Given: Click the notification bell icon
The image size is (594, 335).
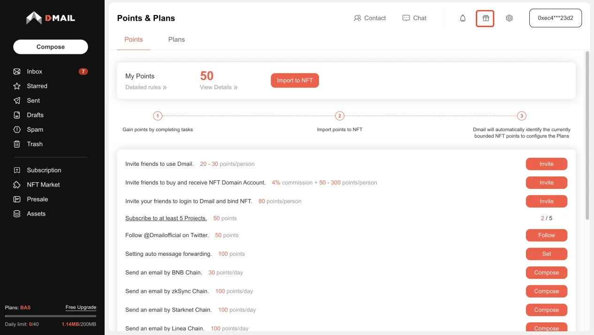Looking at the screenshot, I should (463, 18).
